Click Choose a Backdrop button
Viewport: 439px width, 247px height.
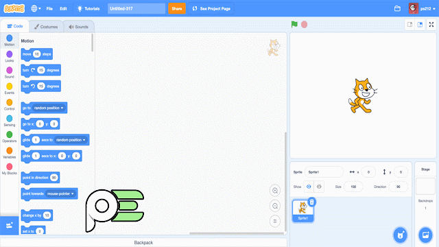tap(425, 235)
